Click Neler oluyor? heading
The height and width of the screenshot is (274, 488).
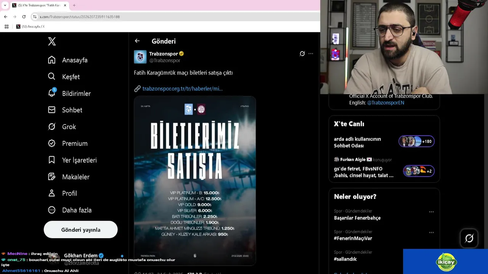tap(355, 196)
